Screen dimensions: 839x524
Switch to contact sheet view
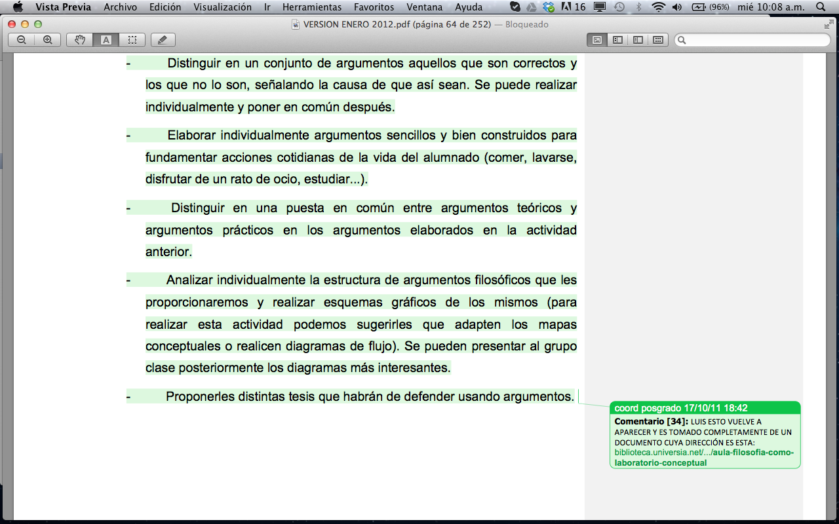[658, 40]
